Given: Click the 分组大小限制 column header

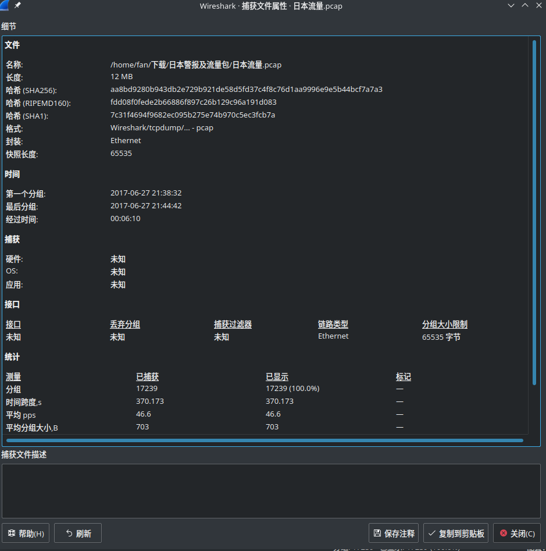Looking at the screenshot, I should pyautogui.click(x=444, y=324).
